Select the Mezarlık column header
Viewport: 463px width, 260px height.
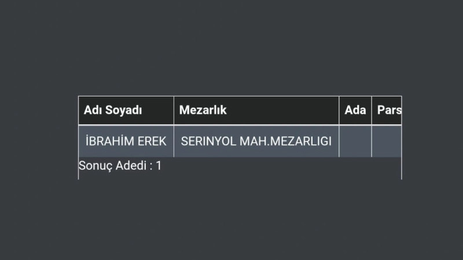pos(256,110)
